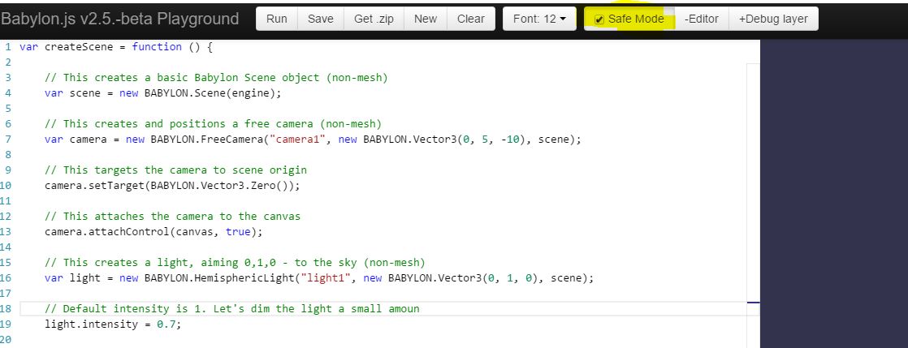Click 'camera.attachControl(canvas, true);' line
Screen dimensions: 908x348
[x=153, y=232]
